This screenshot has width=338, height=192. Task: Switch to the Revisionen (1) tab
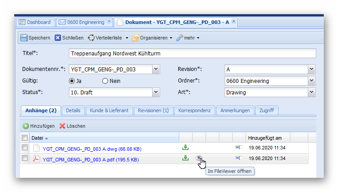(x=153, y=110)
